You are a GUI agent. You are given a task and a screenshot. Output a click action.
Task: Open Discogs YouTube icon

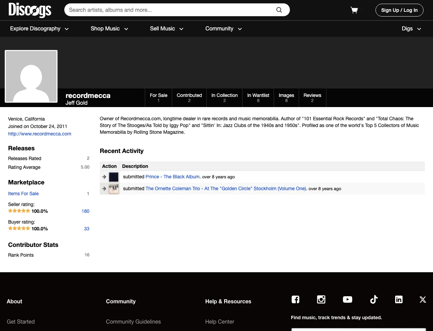[347, 299]
